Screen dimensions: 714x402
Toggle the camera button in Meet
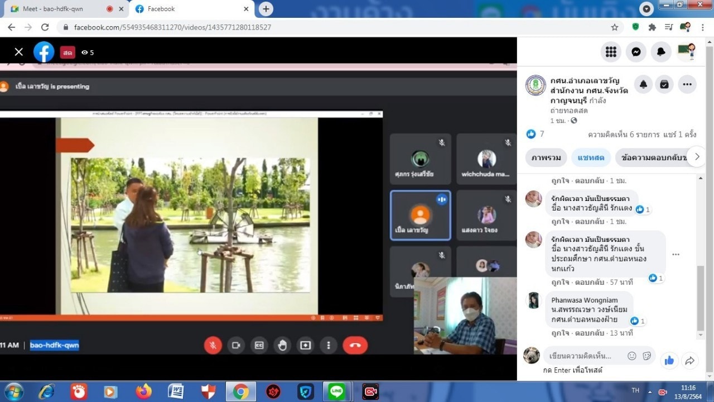pos(236,345)
